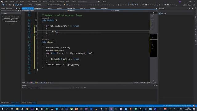Switch to the video1.cs tab
The width and height of the screenshot is (197, 111).
pos(82,8)
